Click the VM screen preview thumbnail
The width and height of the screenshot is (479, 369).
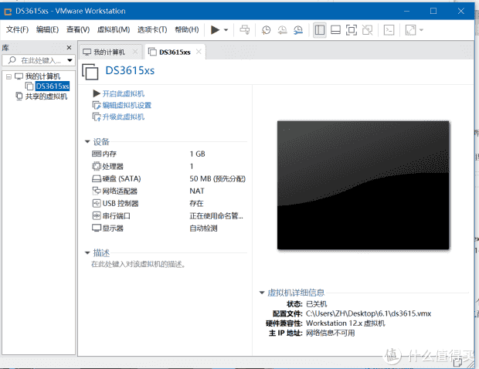[363, 185]
